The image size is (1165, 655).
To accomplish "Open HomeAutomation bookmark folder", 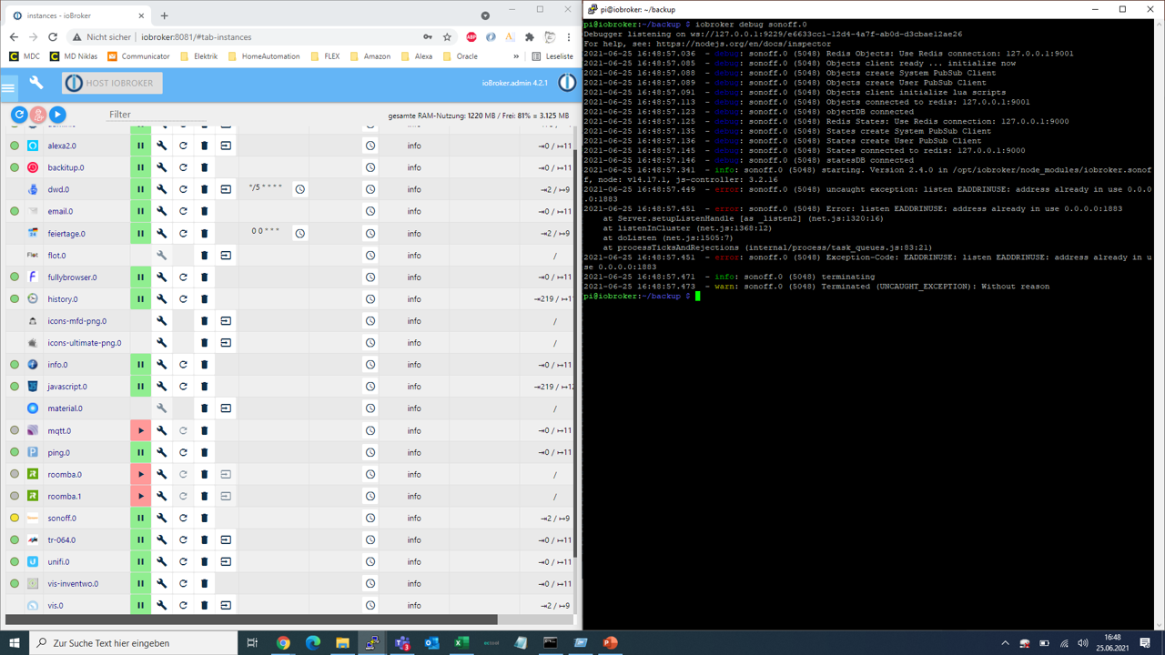I will click(x=264, y=56).
